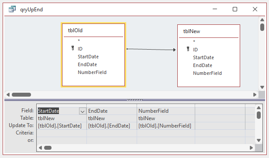
Task: Click Criteria cell under NumberField column
Action: (166, 133)
